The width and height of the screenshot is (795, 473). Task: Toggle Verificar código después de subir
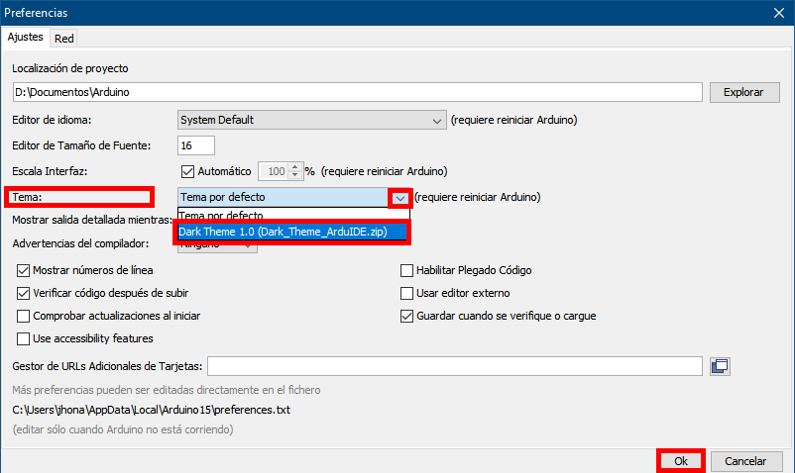click(x=24, y=294)
